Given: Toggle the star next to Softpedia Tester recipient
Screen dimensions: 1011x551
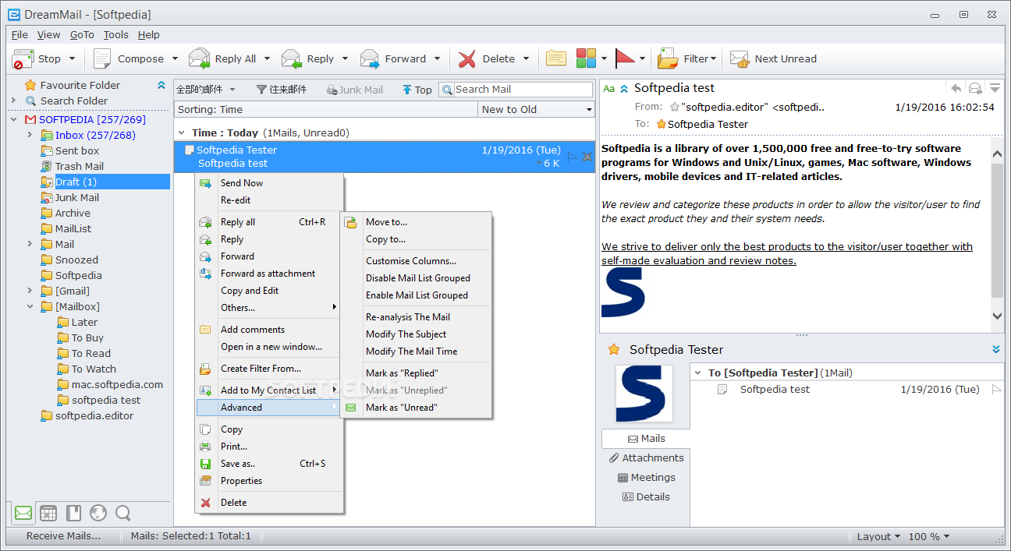Looking at the screenshot, I should click(662, 124).
